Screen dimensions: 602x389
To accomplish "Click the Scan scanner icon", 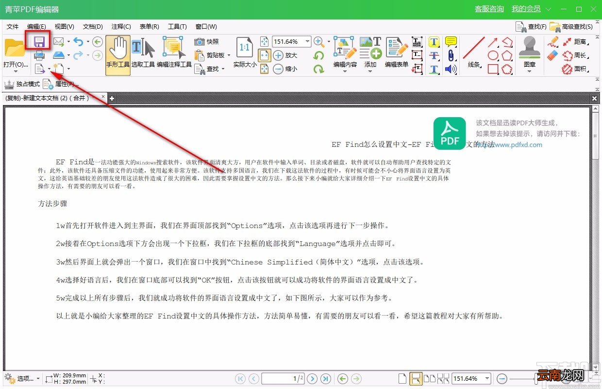I will [59, 55].
